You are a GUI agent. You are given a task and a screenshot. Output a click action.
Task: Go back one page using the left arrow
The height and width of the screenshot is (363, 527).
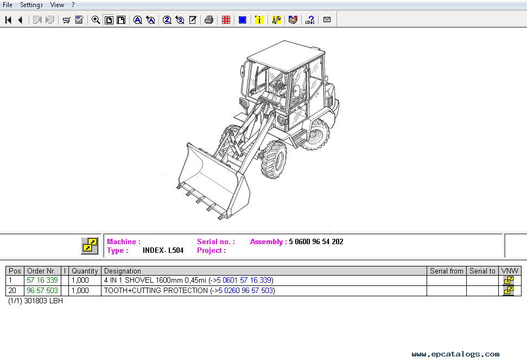point(21,20)
